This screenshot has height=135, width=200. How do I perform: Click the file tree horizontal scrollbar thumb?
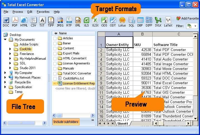21,123
